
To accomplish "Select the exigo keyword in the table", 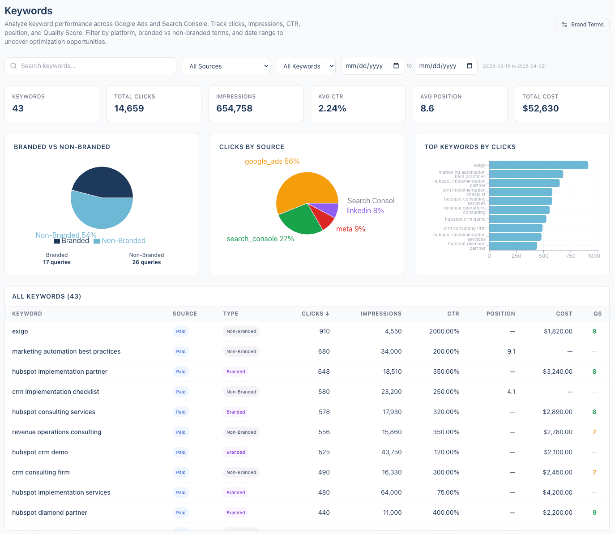I will 20,331.
